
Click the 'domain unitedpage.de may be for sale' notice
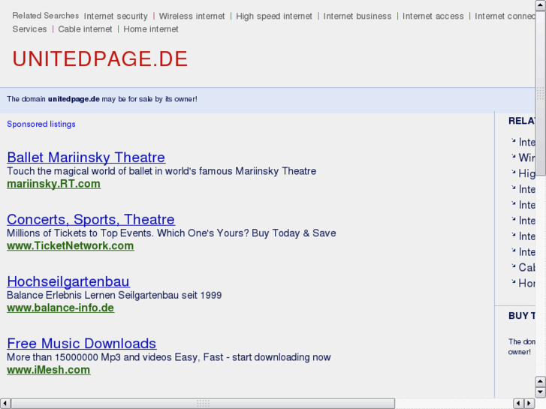click(x=102, y=99)
